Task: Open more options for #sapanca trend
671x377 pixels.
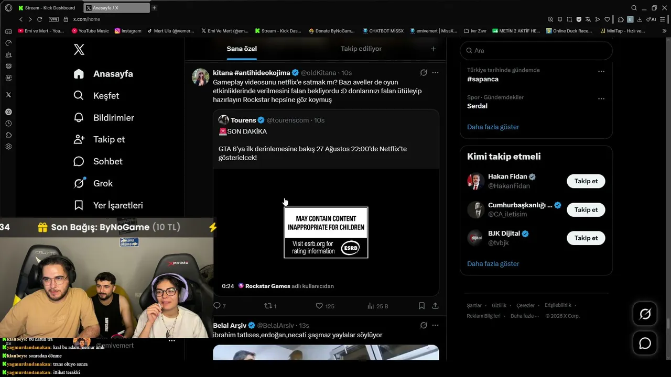Action: click(x=601, y=71)
